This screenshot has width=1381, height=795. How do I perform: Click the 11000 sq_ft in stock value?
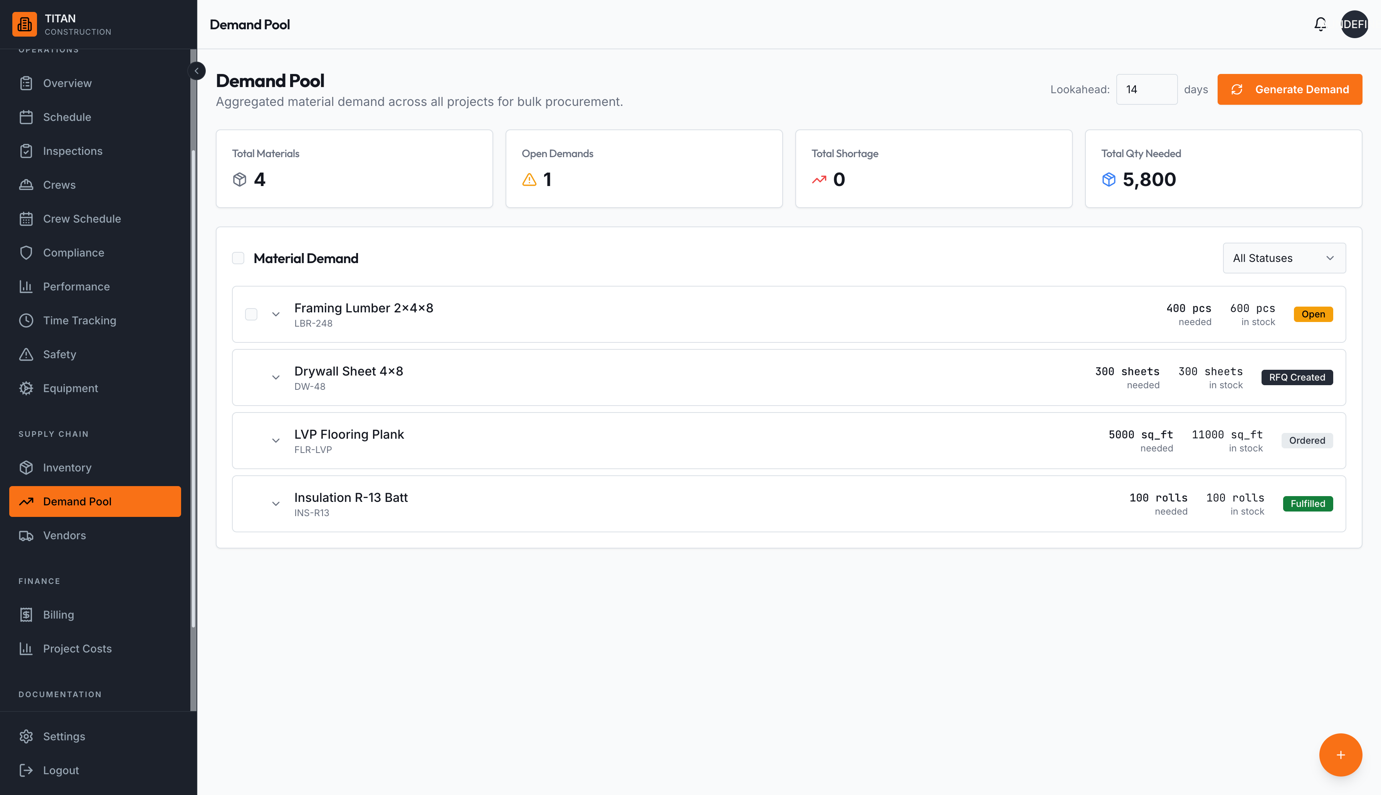point(1227,435)
